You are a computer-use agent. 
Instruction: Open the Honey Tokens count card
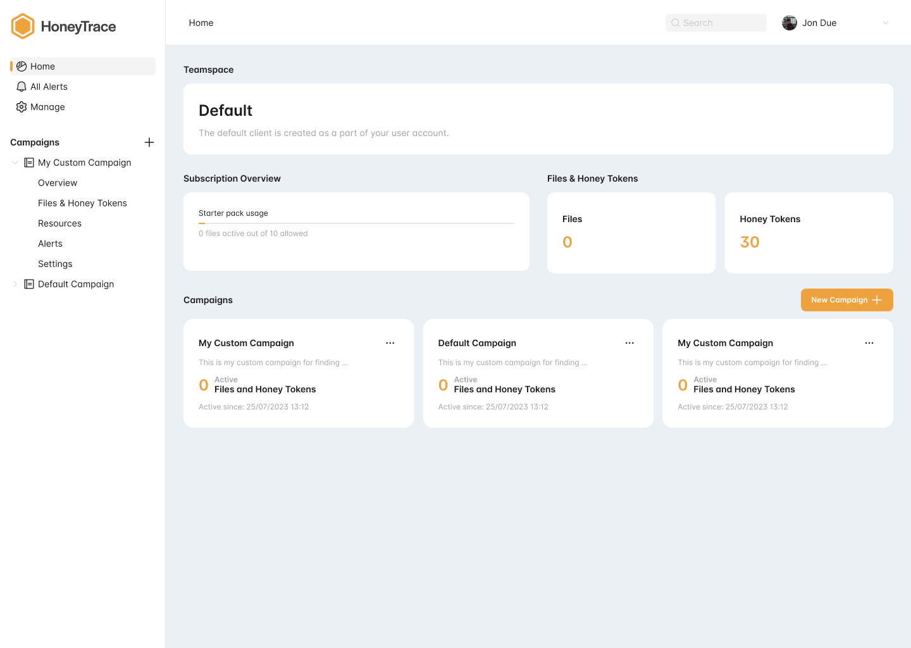pos(809,233)
